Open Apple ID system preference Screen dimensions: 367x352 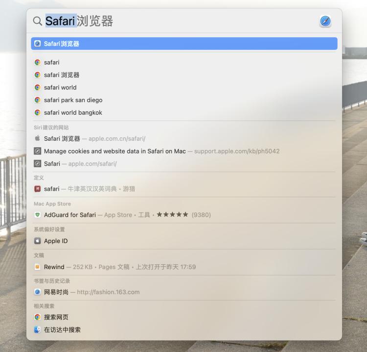[184, 241]
